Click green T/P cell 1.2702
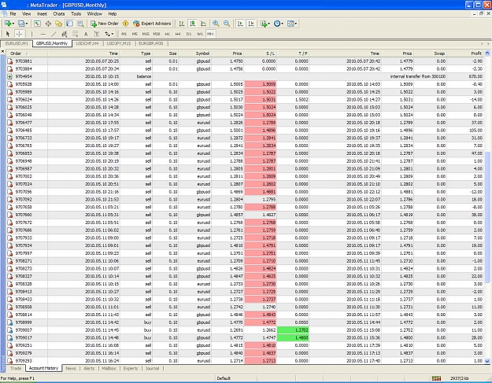Screen dimensions: 492x383 point(293,330)
